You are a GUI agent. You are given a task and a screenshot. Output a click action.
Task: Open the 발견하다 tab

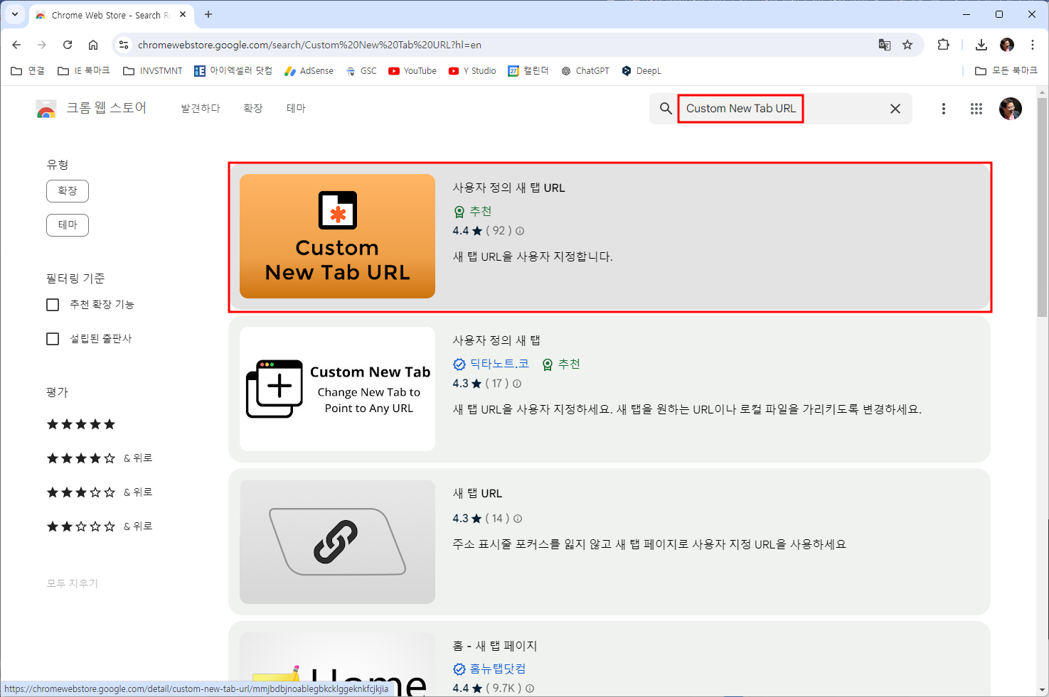pyautogui.click(x=201, y=109)
